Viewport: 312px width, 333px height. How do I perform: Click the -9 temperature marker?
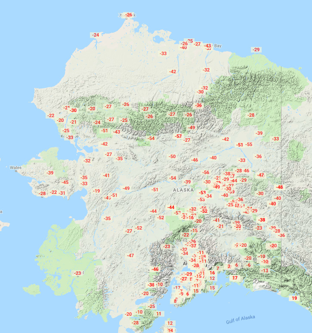tap(181, 294)
